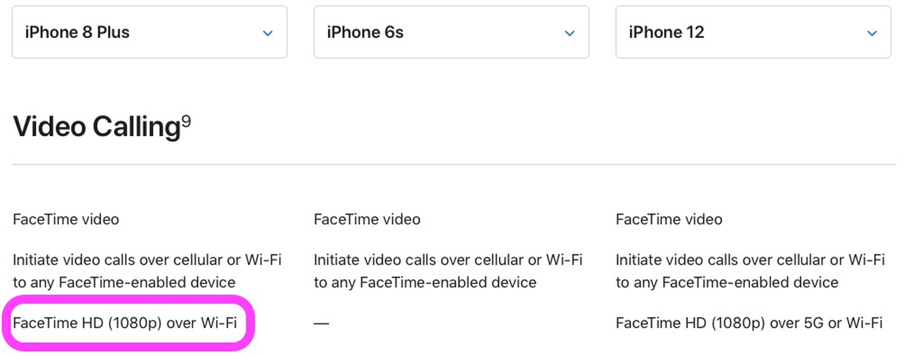Click the Video Calling section heading
904x356 pixels.
pyautogui.click(x=96, y=127)
